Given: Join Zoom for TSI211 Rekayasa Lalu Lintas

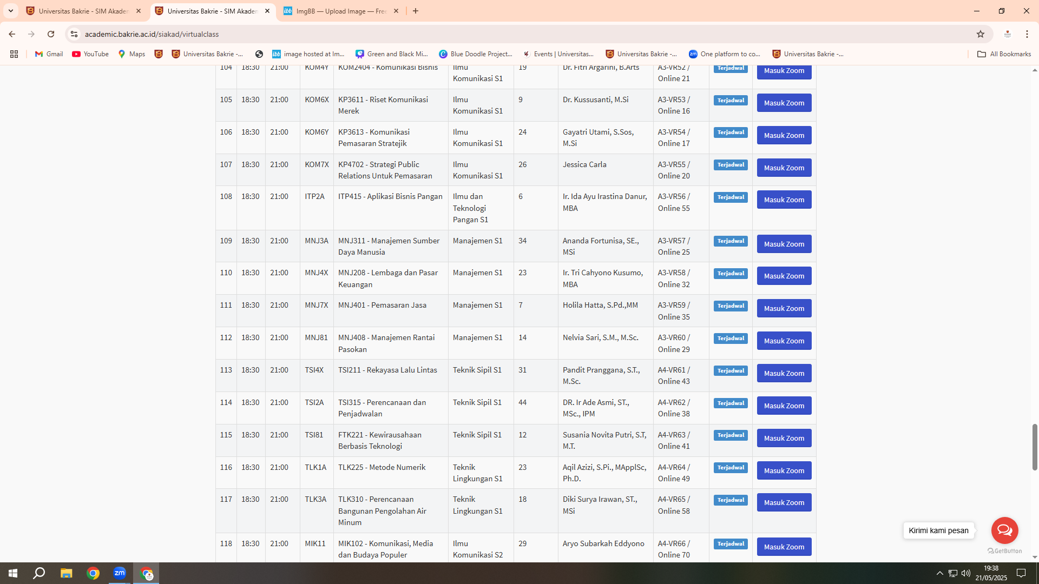Looking at the screenshot, I should (784, 373).
